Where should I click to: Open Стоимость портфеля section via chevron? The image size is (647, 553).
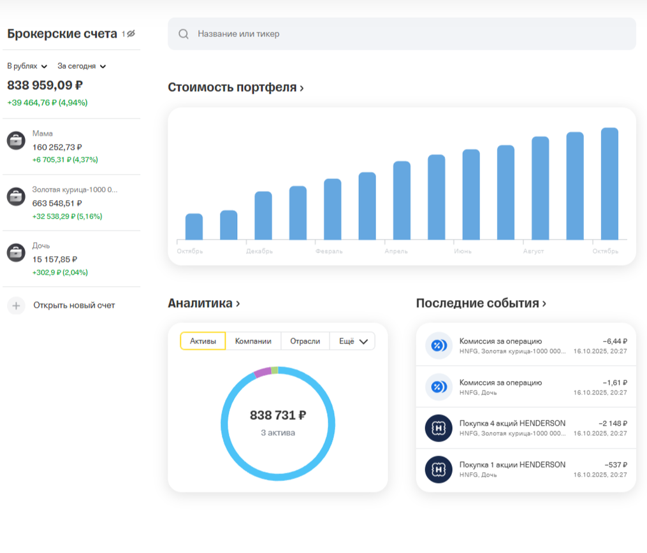(302, 88)
